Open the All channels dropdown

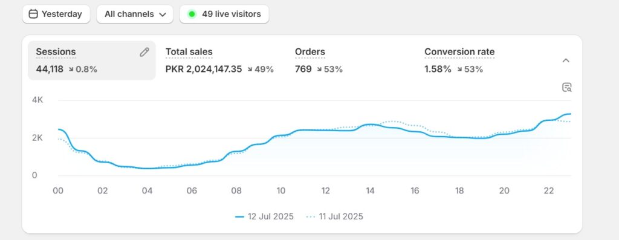point(135,15)
